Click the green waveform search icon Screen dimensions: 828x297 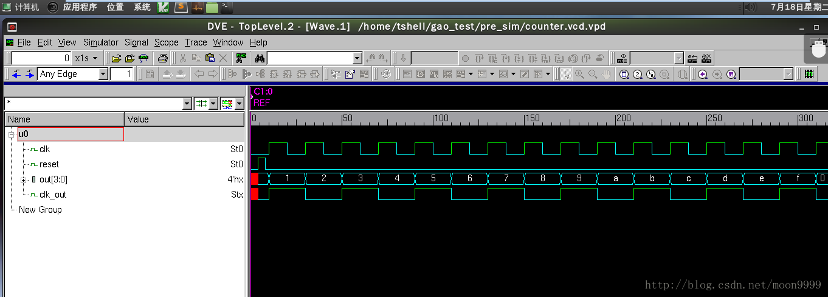click(x=241, y=58)
